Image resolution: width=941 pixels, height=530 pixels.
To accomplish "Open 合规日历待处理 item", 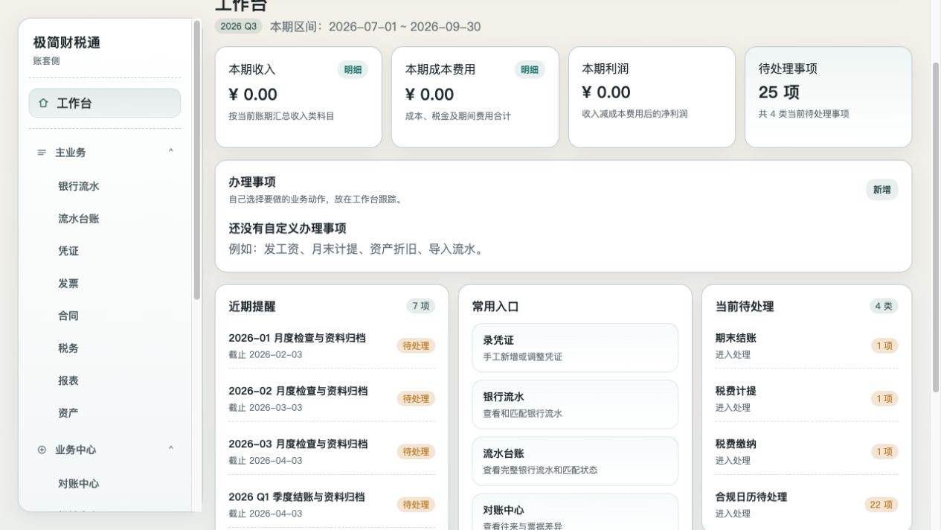I will pos(806,504).
